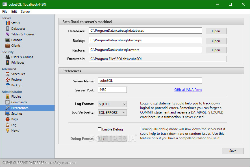Open the News lightbulb icon
This screenshot has width=250, height=167.
point(8,130)
